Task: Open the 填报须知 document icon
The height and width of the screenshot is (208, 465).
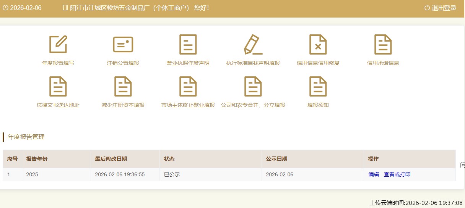Action: (318, 86)
